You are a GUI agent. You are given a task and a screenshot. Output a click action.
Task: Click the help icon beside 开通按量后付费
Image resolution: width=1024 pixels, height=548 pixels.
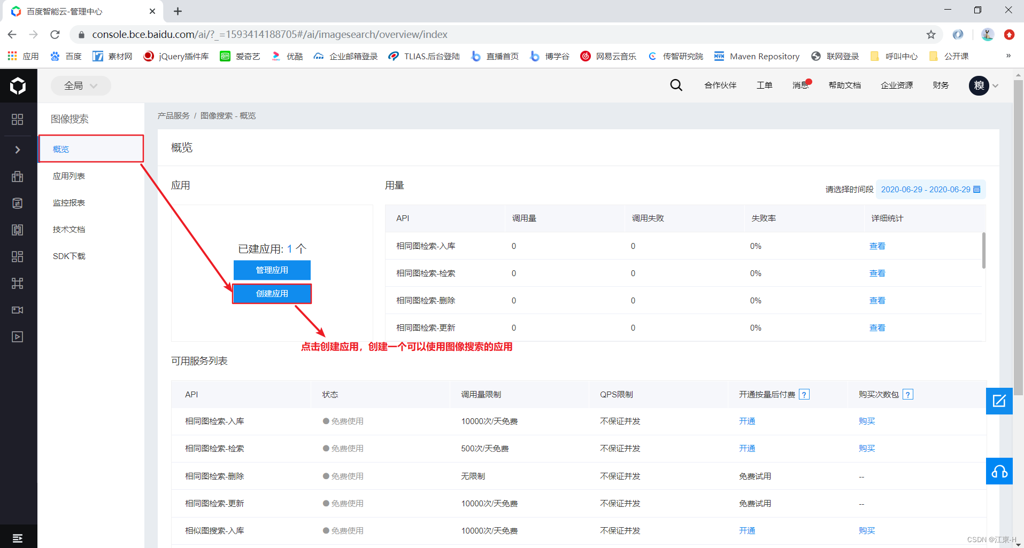[804, 394]
